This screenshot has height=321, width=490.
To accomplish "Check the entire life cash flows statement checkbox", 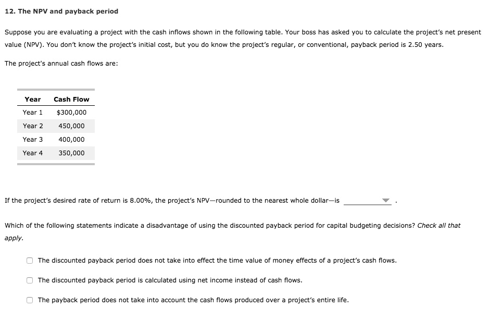I will tap(30, 300).
